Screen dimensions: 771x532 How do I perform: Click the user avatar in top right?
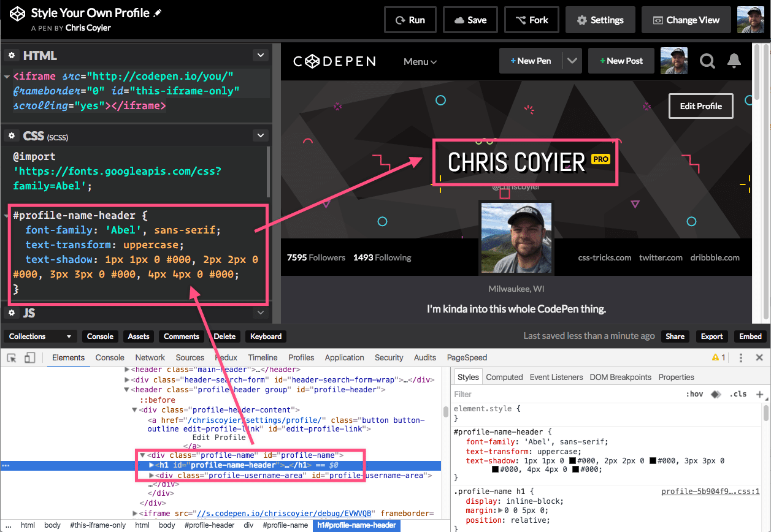[750, 20]
